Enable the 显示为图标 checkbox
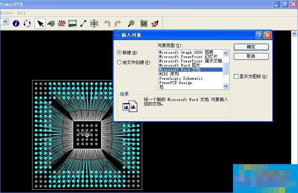Viewport: 298px width, 193px height. click(x=236, y=76)
